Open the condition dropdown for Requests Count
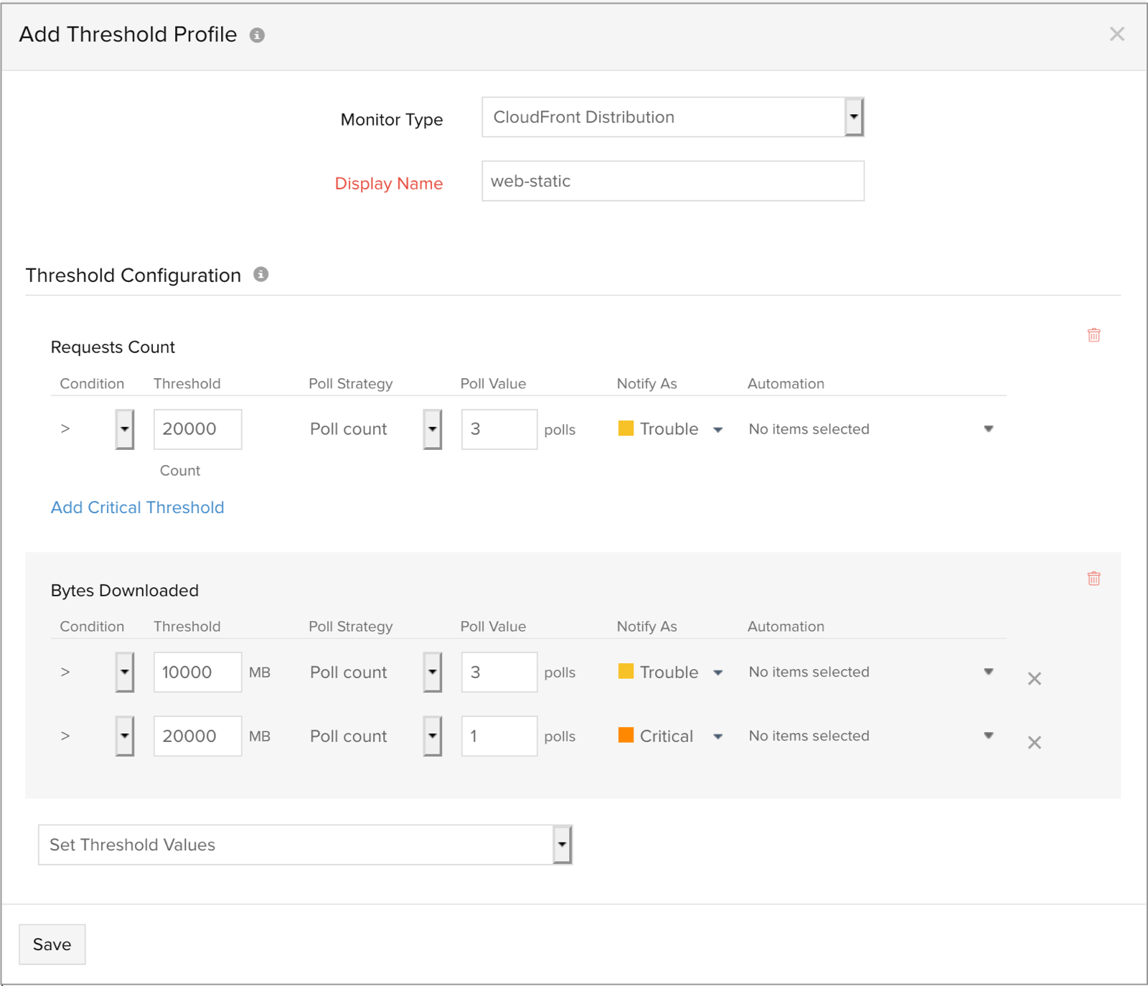Viewport: 1148px width, 986px height. [123, 428]
